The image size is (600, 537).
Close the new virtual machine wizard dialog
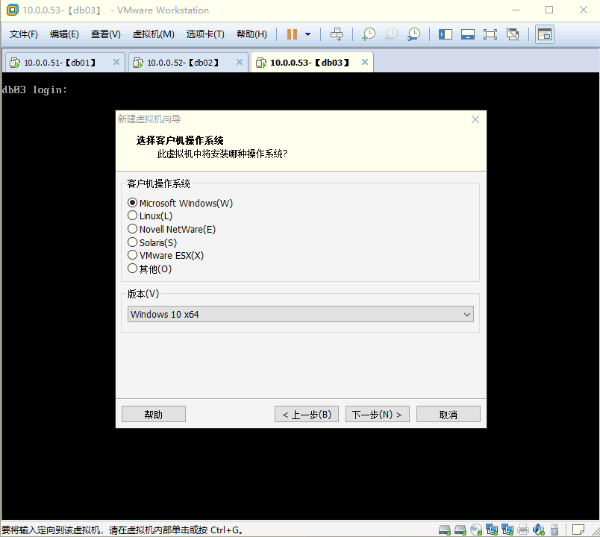click(x=475, y=119)
